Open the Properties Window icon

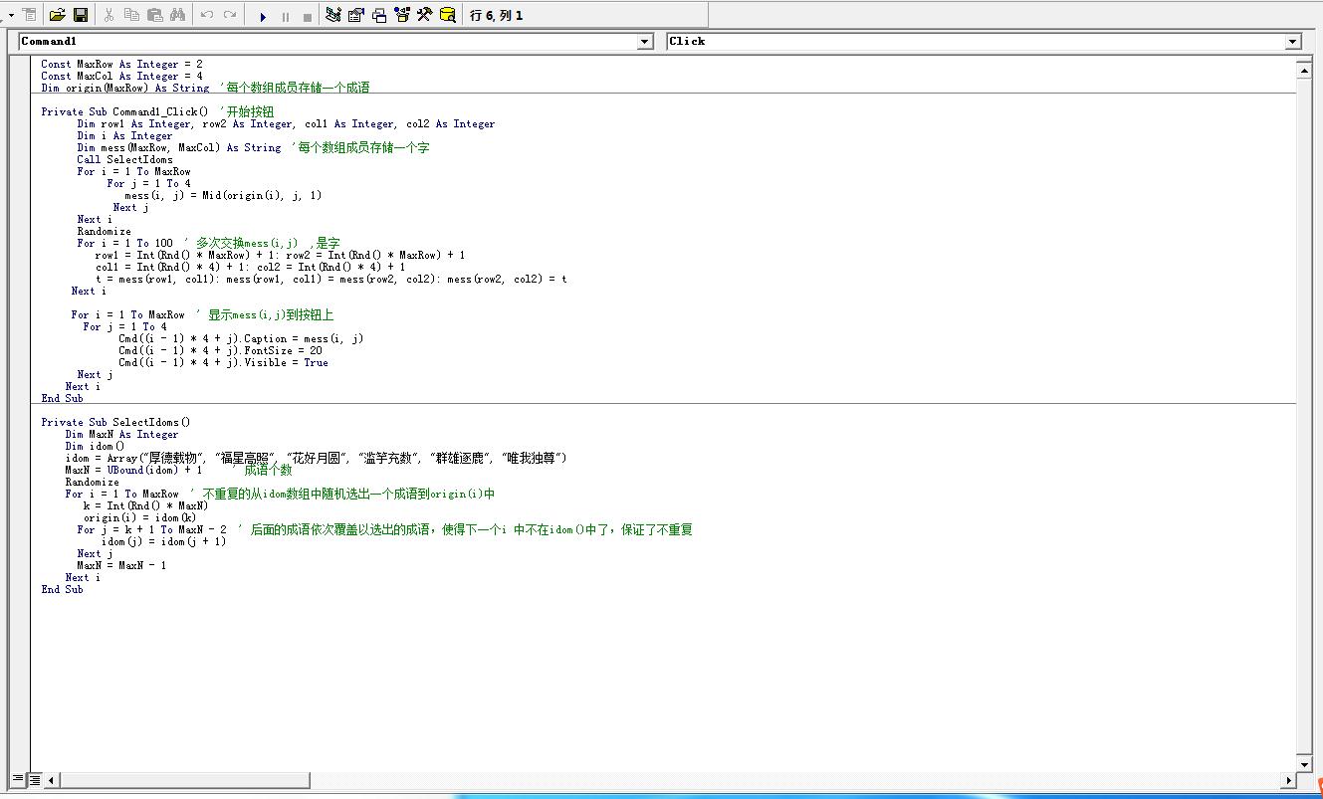click(x=355, y=15)
